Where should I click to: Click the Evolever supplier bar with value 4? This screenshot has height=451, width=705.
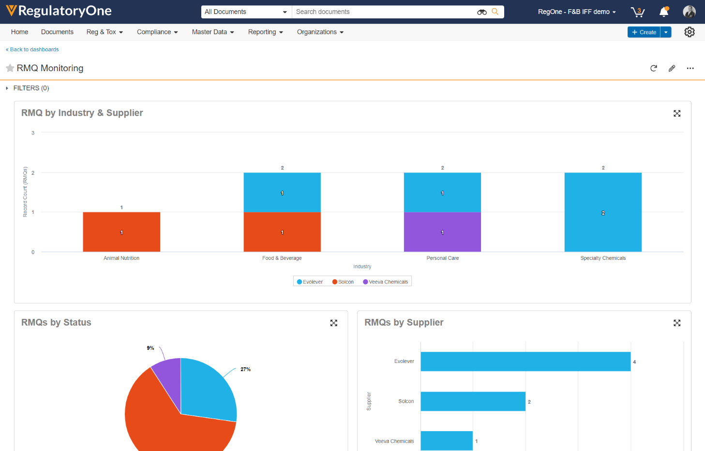[525, 361]
